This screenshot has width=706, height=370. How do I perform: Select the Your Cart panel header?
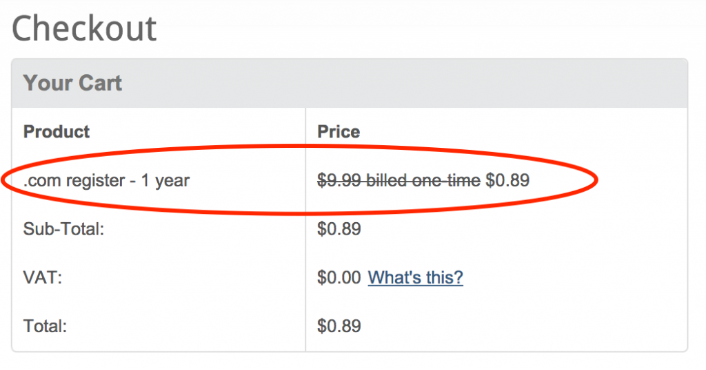click(x=350, y=83)
